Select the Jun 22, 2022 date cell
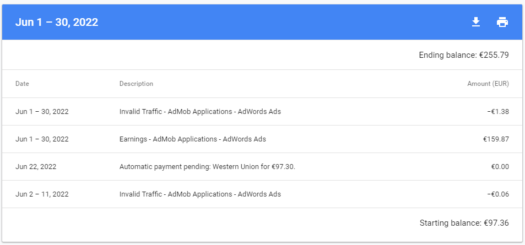Screen dimensions: 525x245 coord(36,167)
